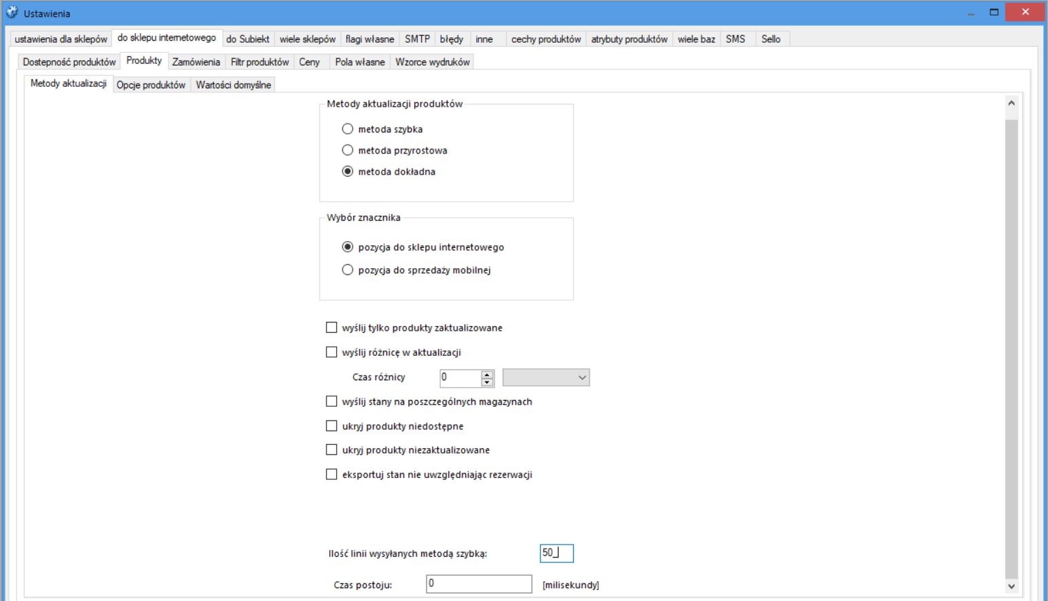Image resolution: width=1048 pixels, height=601 pixels.
Task: Click the scrollbar up arrow
Action: click(1011, 103)
